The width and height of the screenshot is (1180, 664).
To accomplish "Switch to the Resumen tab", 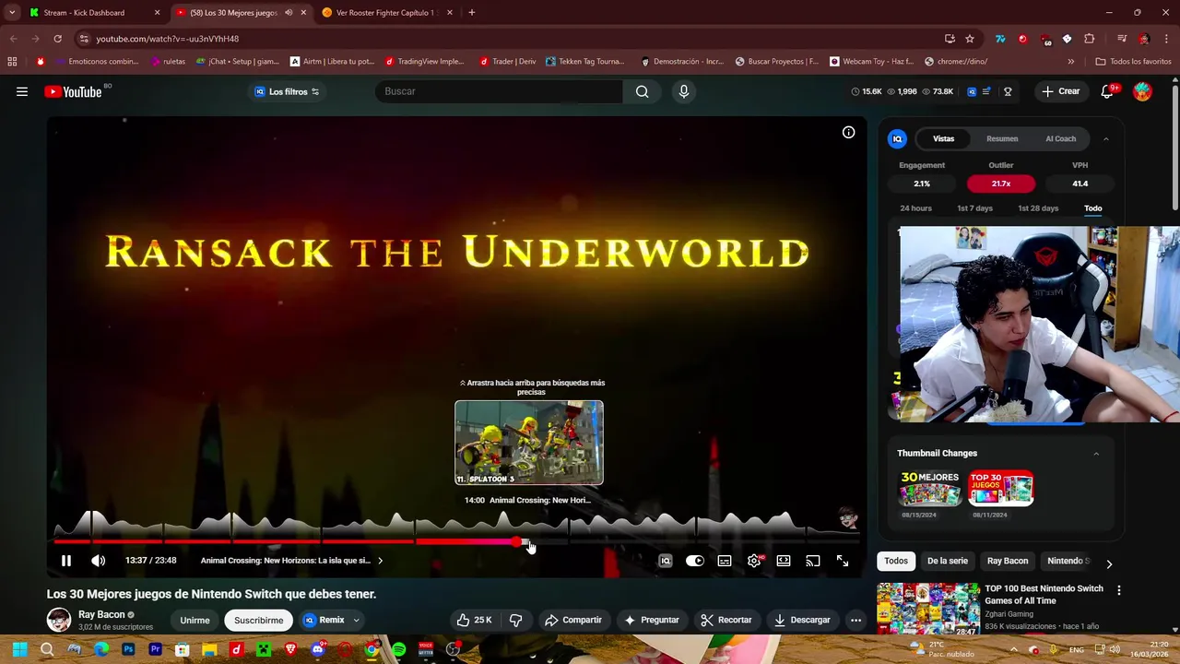I will pos(1002,138).
